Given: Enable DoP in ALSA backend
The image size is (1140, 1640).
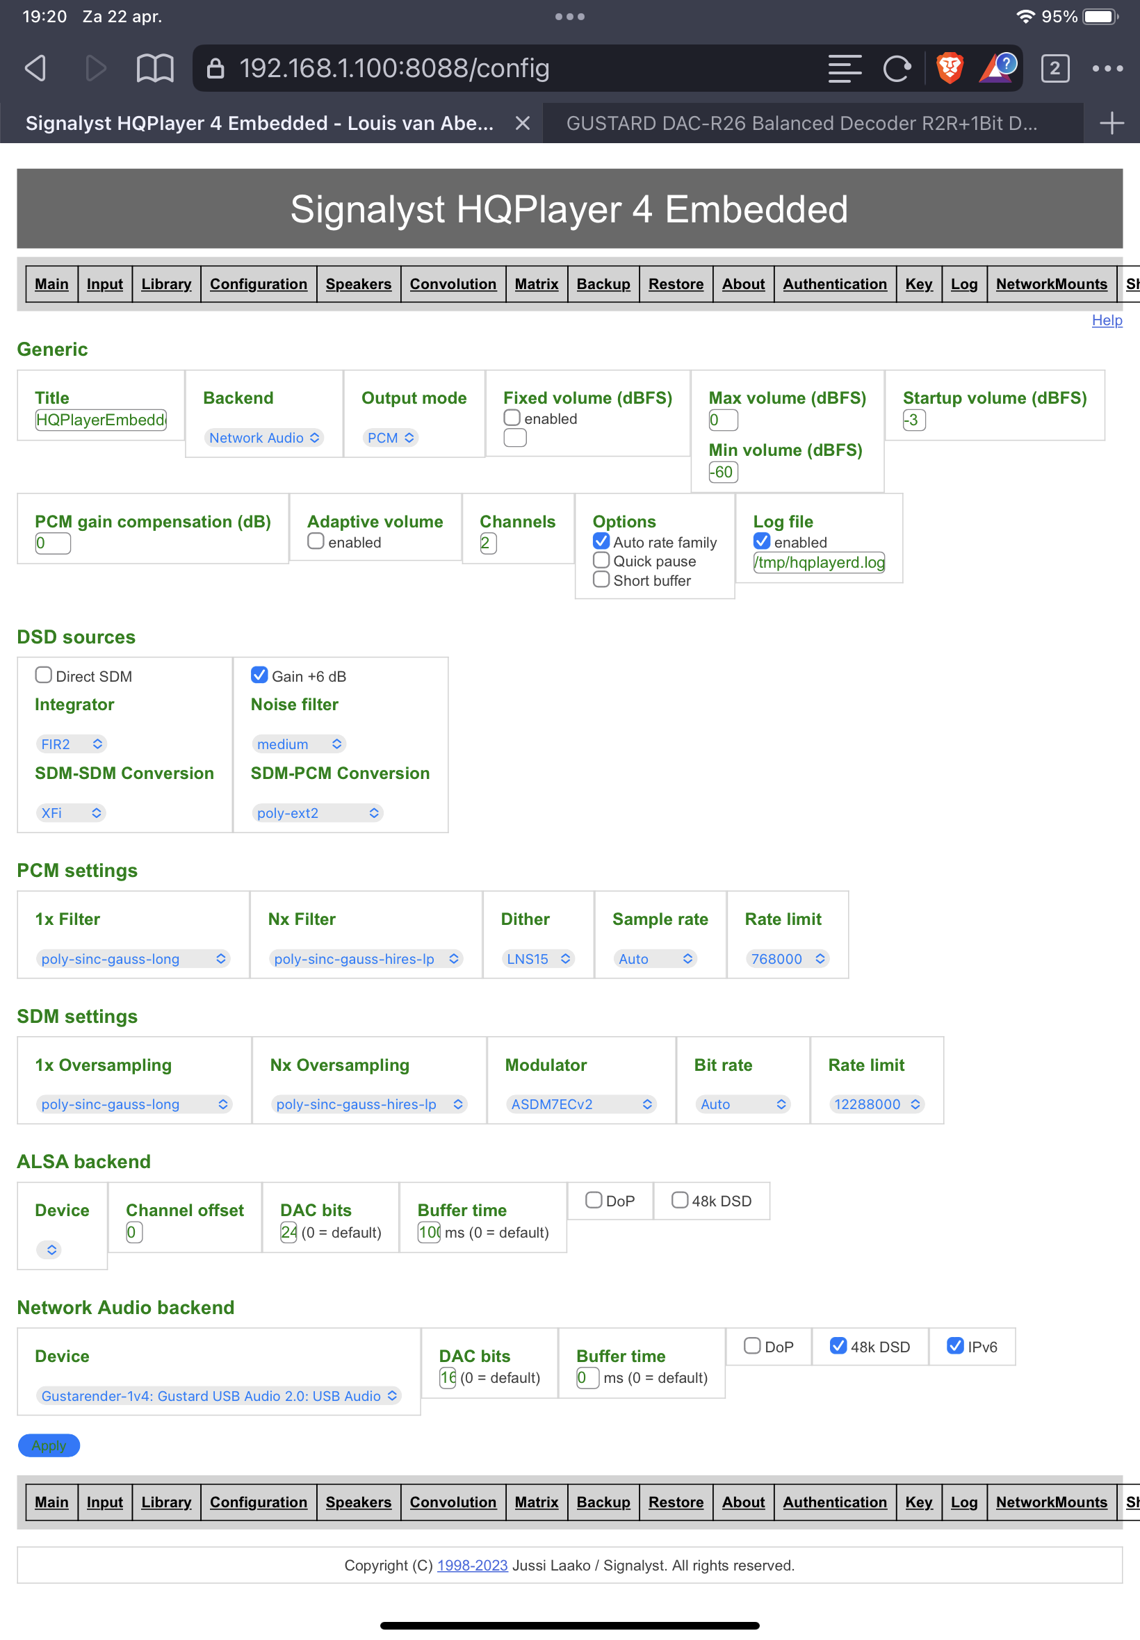Looking at the screenshot, I should pos(594,1200).
